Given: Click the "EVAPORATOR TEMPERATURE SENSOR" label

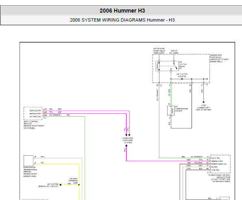Looking at the screenshot, I should coord(30,170).
